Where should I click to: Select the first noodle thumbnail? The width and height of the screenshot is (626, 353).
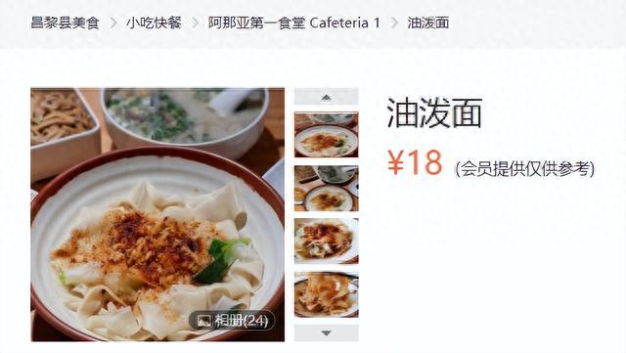click(x=326, y=135)
